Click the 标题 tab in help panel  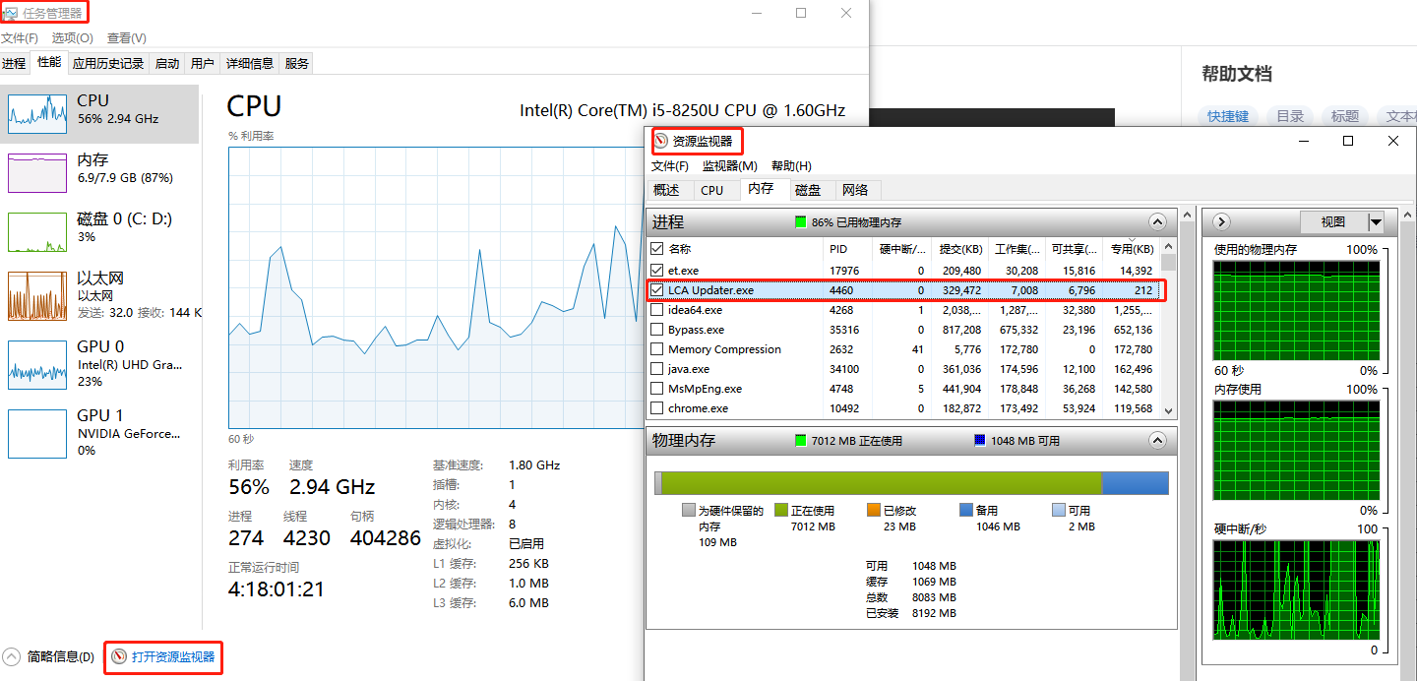[1345, 116]
